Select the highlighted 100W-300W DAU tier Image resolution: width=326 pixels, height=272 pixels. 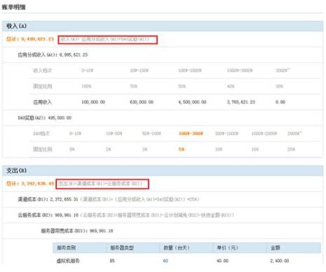click(x=191, y=134)
